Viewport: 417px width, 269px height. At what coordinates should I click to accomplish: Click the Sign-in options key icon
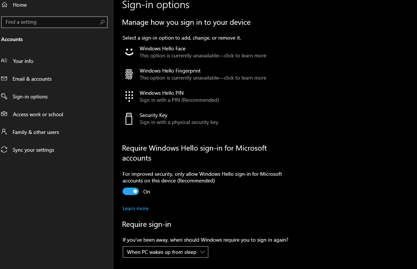(x=4, y=96)
